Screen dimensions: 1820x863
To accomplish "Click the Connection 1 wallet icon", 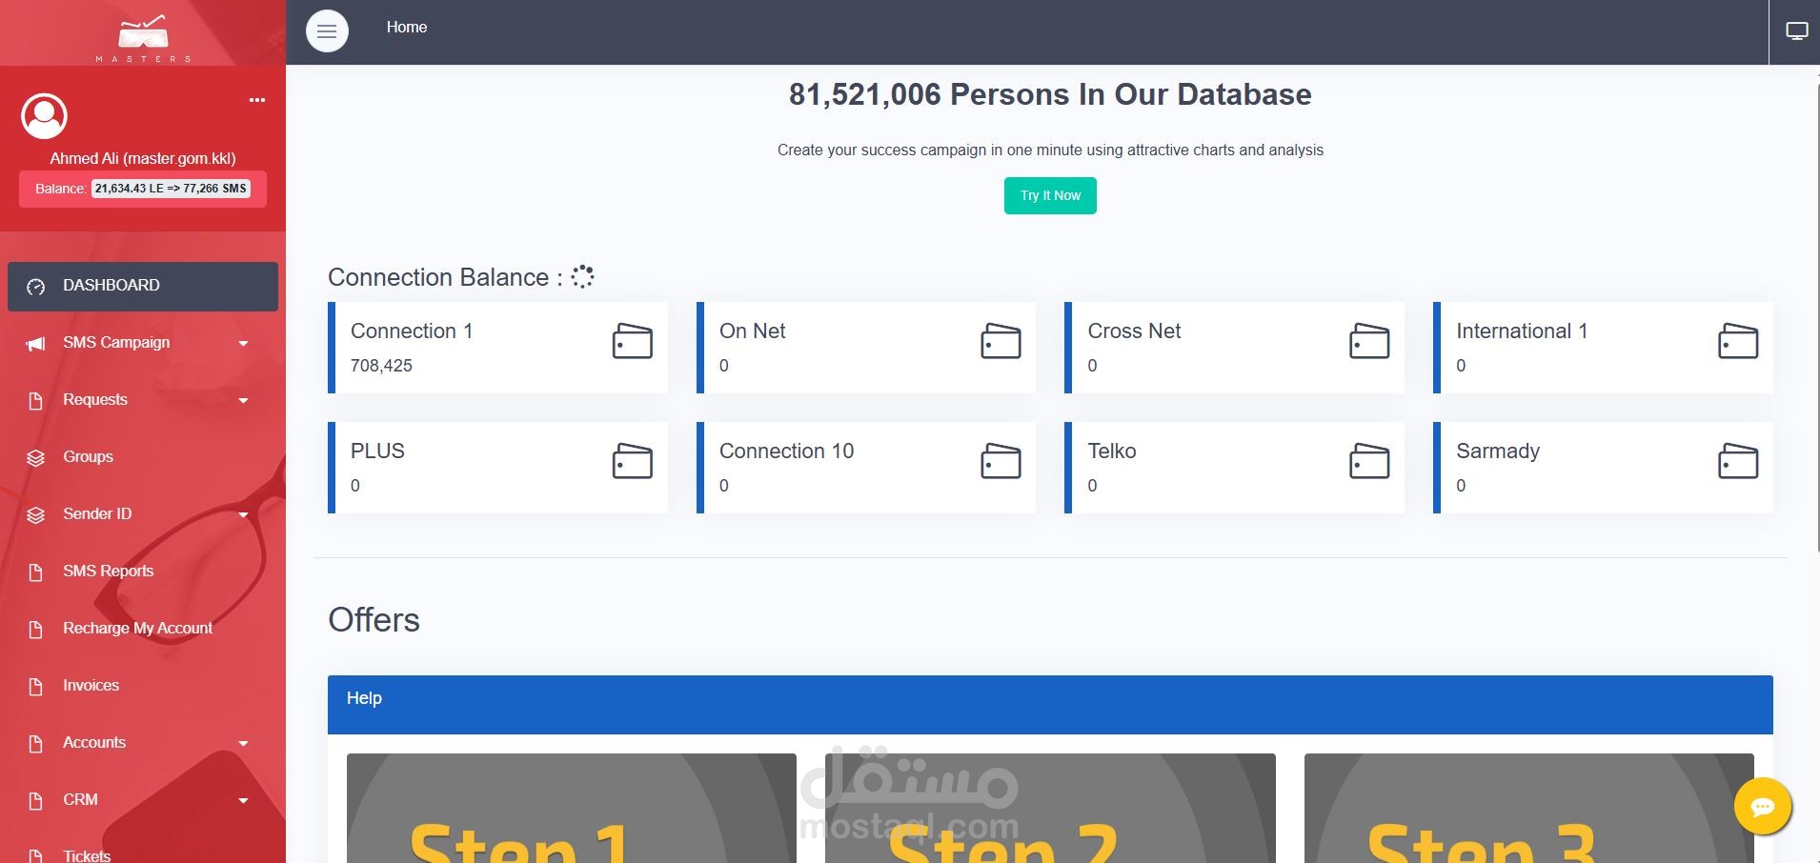I will pyautogui.click(x=632, y=341).
